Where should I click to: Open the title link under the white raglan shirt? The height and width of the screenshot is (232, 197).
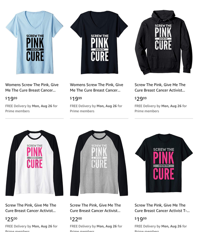31,208
